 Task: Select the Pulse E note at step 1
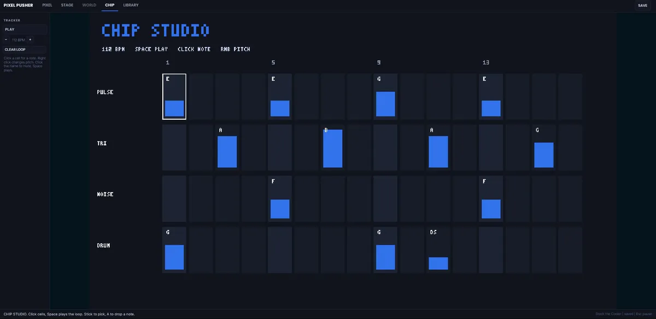pyautogui.click(x=174, y=97)
